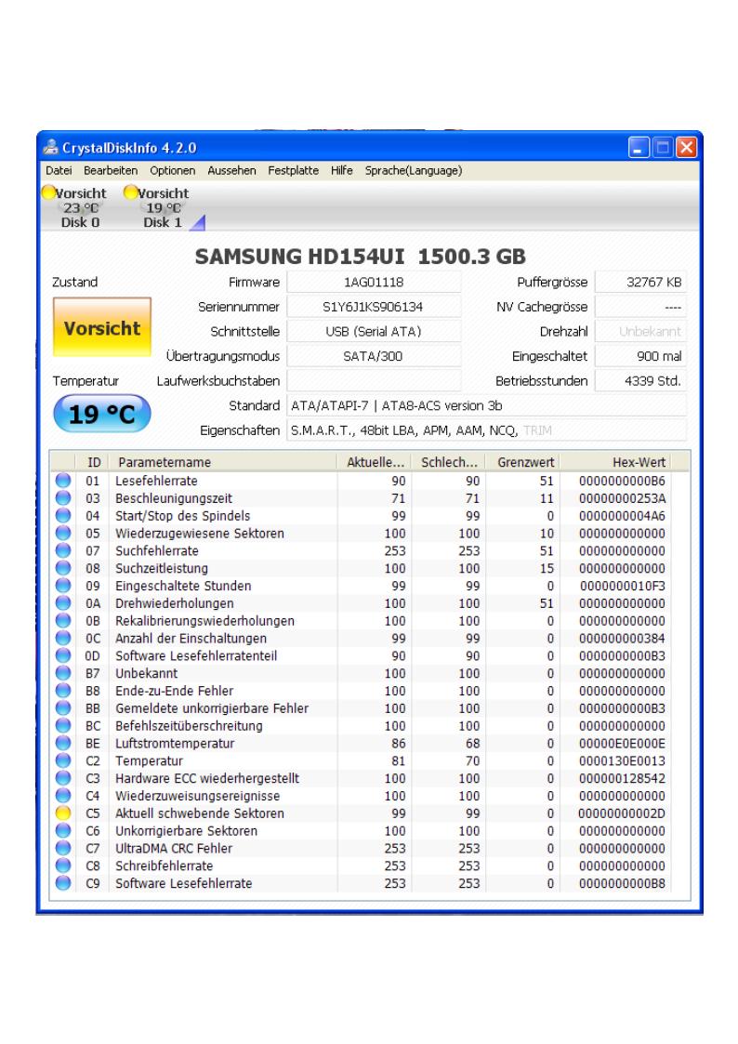
Task: Click the Schlech... column header
Action: pos(449,462)
